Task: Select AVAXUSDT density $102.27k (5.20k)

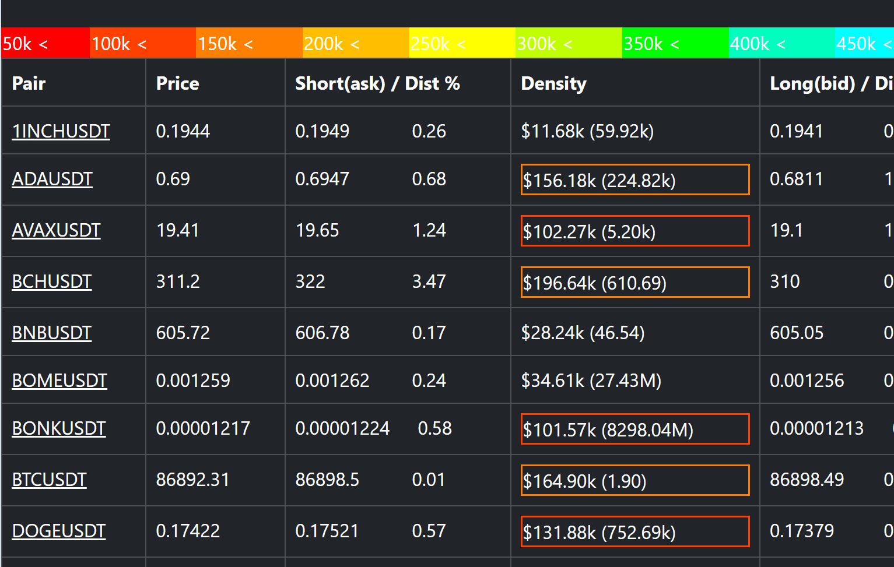Action: pyautogui.click(x=635, y=231)
